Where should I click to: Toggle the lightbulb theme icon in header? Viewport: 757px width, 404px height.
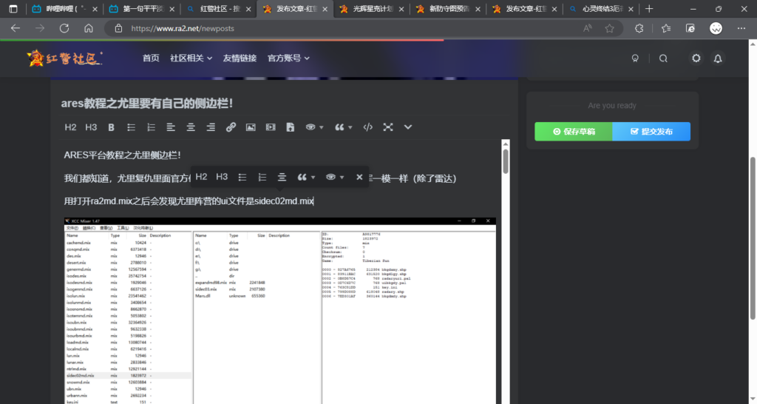[x=635, y=58]
